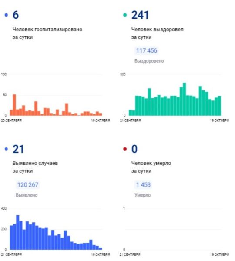235x261 pixels.
Task: Select the 120 267 total detected badge
Action: click(x=28, y=185)
